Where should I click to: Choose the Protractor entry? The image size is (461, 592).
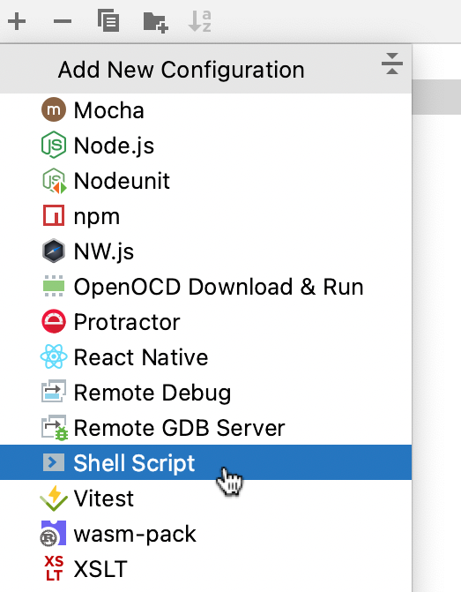click(205, 322)
